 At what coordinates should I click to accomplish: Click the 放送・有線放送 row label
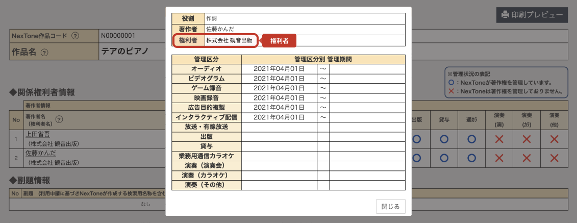(x=207, y=127)
